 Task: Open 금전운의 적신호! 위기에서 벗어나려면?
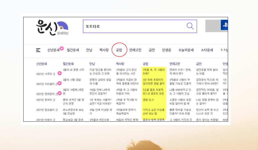click(x=207, y=82)
